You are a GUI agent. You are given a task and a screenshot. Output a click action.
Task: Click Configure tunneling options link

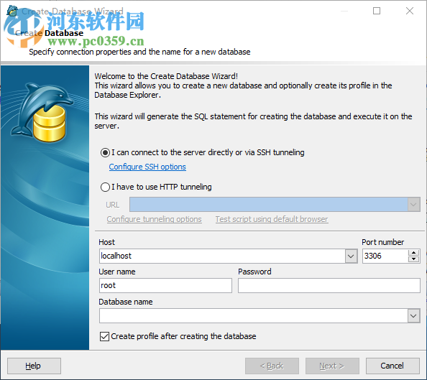[x=154, y=219]
